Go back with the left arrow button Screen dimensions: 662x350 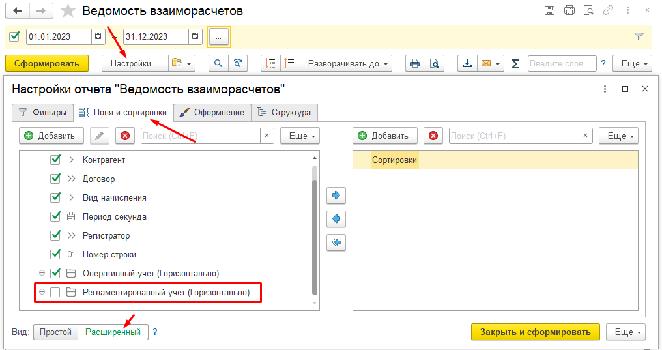point(18,11)
